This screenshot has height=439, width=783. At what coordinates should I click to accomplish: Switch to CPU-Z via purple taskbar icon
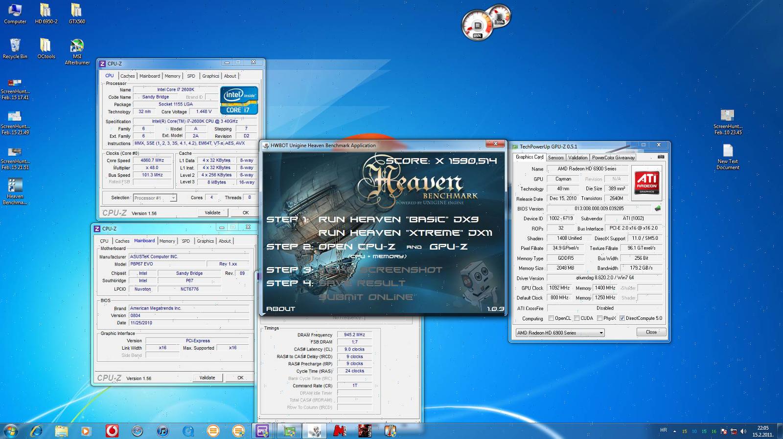click(262, 431)
